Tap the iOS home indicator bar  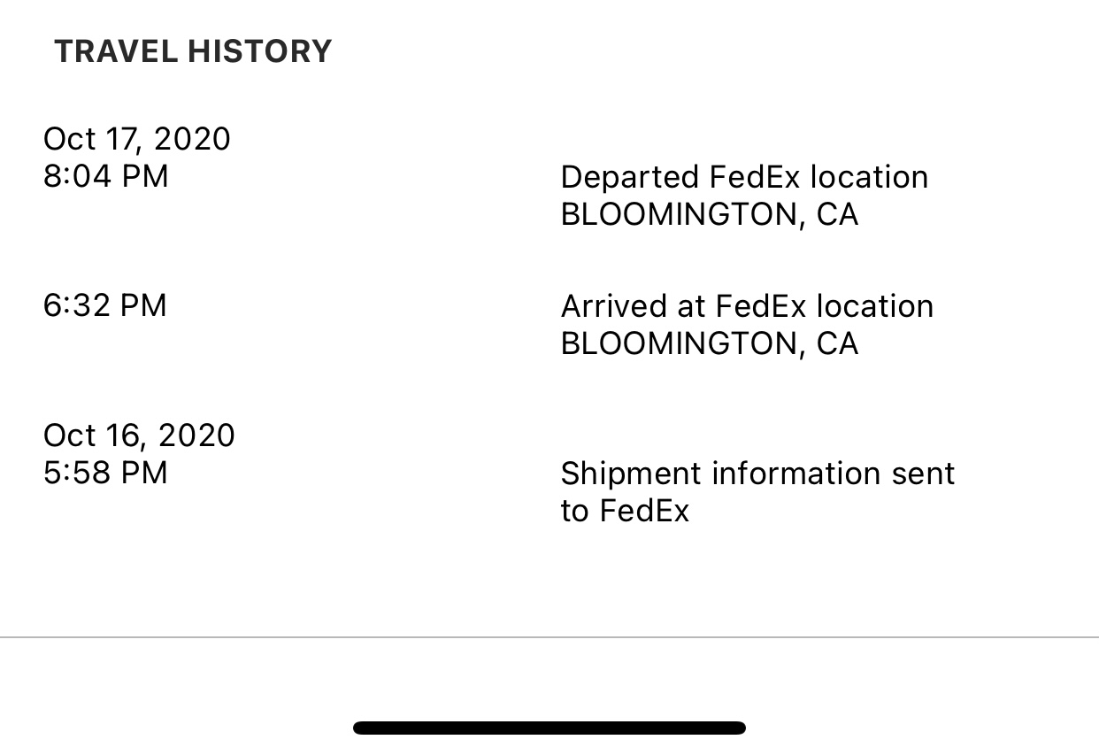click(x=549, y=728)
